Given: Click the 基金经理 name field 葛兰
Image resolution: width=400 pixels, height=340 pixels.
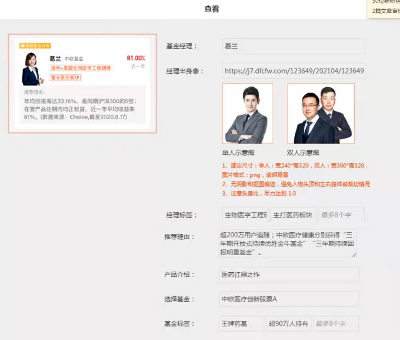Looking at the screenshot, I should (293, 46).
